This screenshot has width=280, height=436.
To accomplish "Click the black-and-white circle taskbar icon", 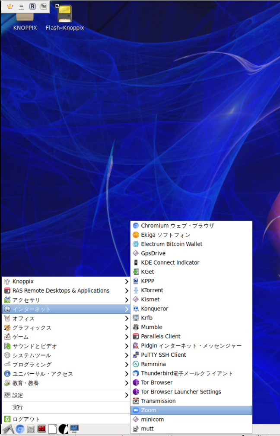I will click(x=63, y=429).
